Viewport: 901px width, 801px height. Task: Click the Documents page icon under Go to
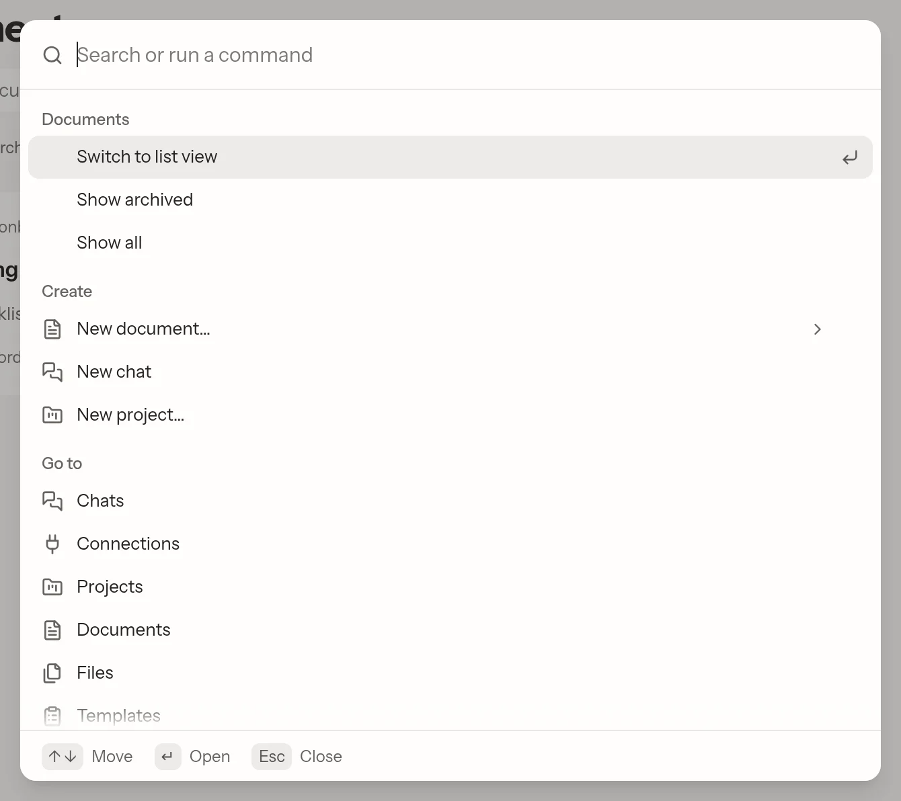pos(52,630)
